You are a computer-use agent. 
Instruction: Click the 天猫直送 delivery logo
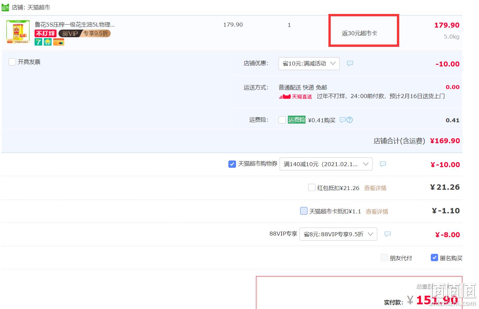[x=296, y=96]
